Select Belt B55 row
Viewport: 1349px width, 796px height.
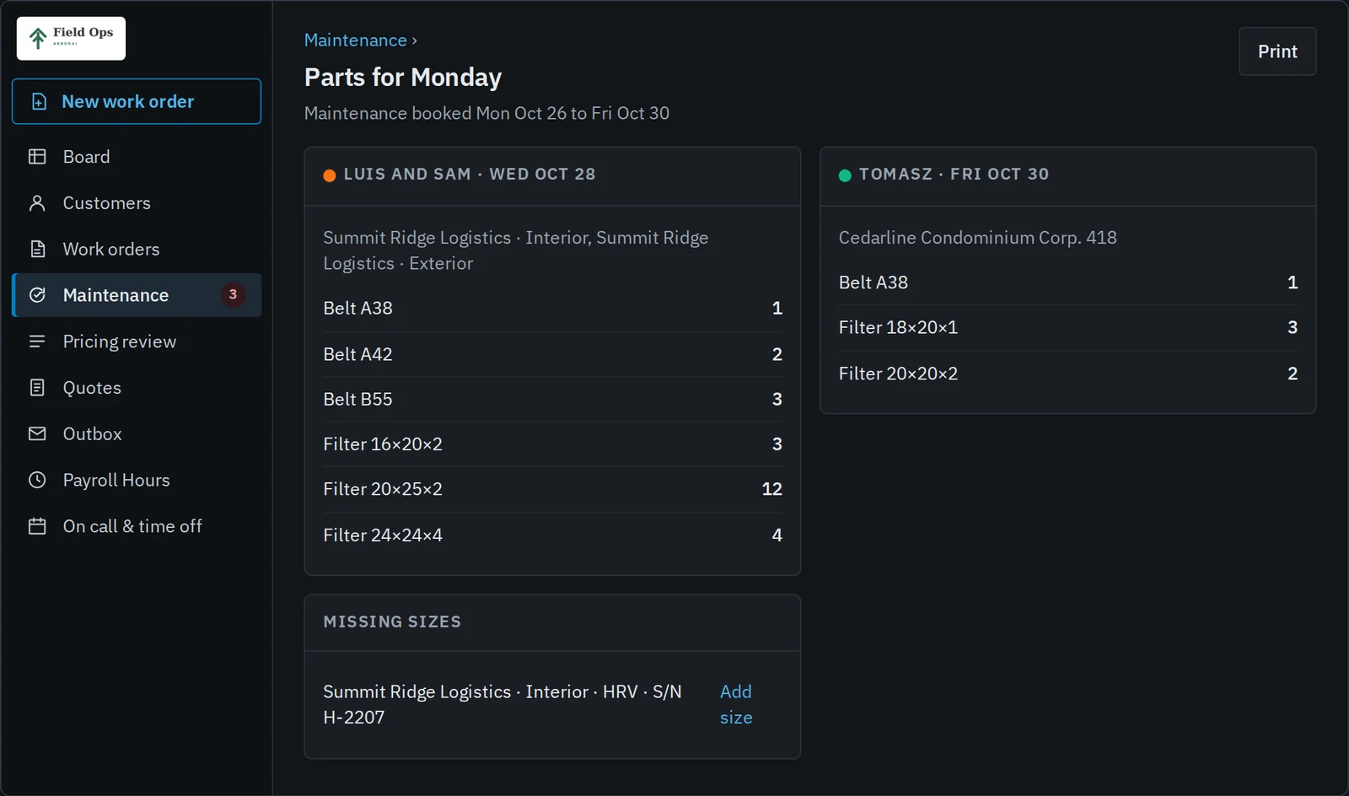coord(552,399)
